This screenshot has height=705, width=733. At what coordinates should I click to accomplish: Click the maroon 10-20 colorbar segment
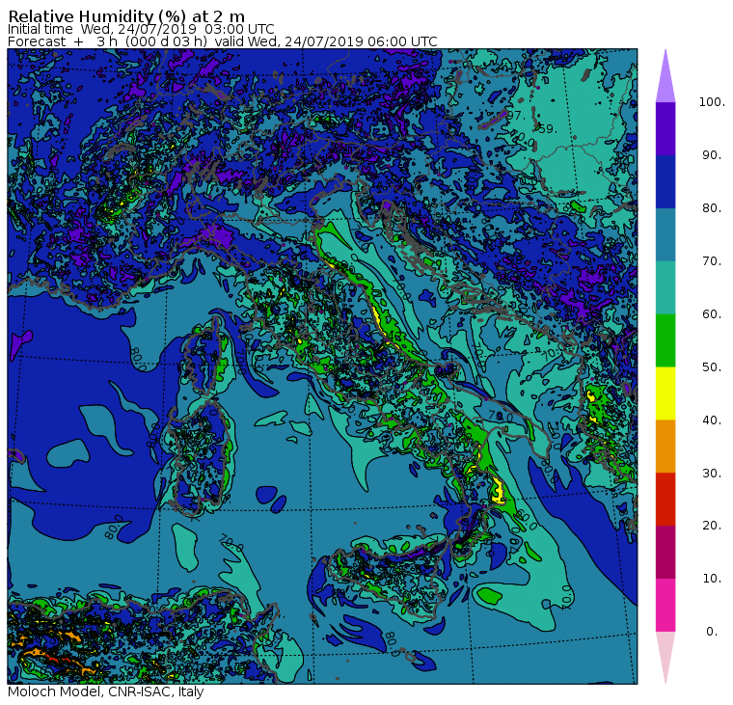point(665,552)
